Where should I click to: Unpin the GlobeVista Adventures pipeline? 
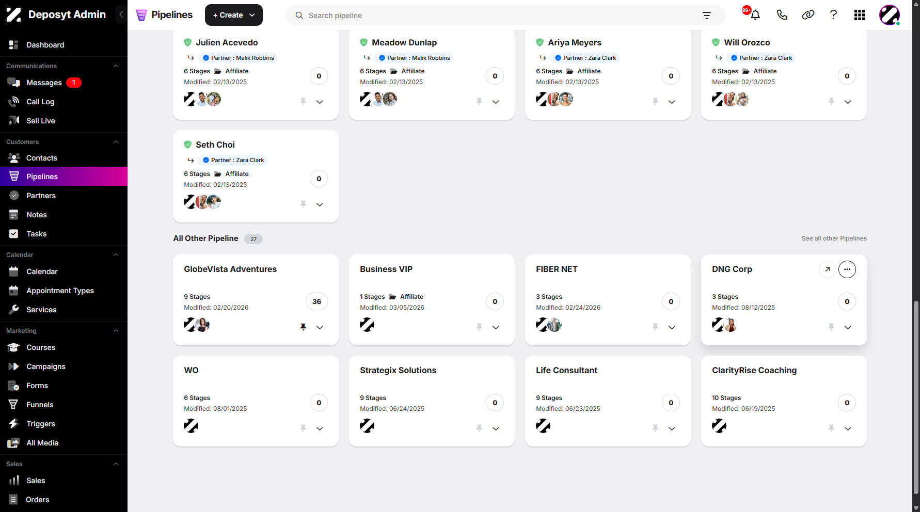click(x=303, y=327)
